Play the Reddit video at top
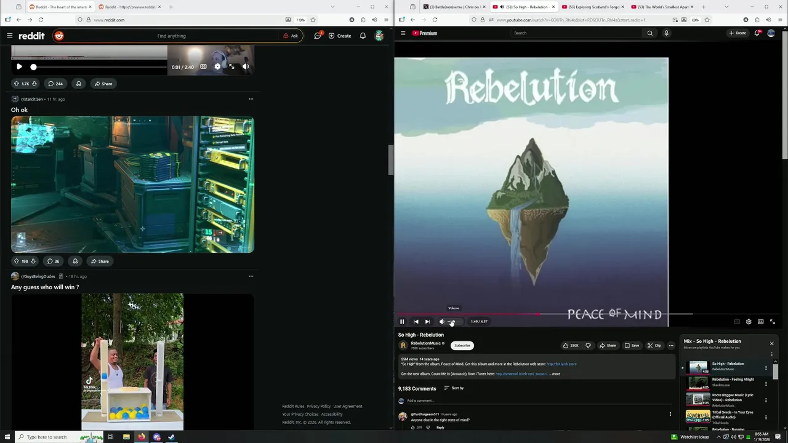Screen dimensions: 788x443 coord(19,66)
